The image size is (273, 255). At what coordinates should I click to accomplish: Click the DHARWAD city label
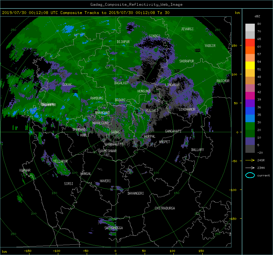79,129
